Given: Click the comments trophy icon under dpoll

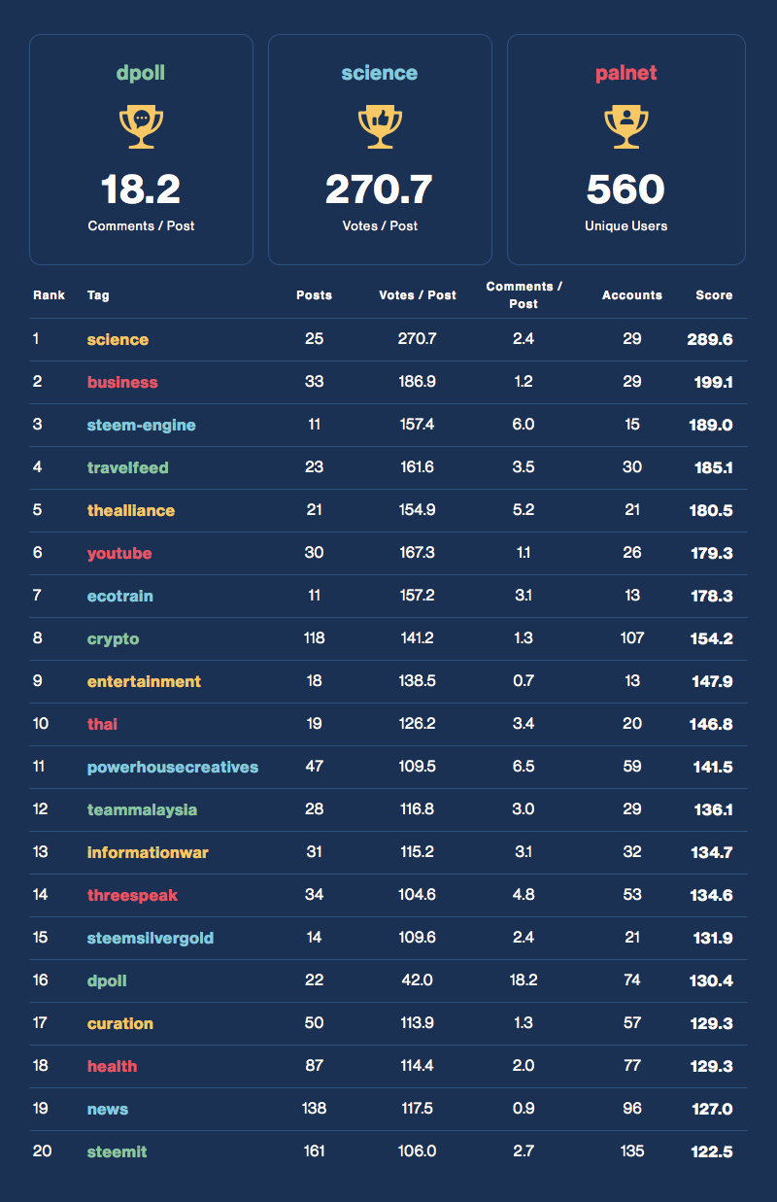Looking at the screenshot, I should tap(141, 127).
